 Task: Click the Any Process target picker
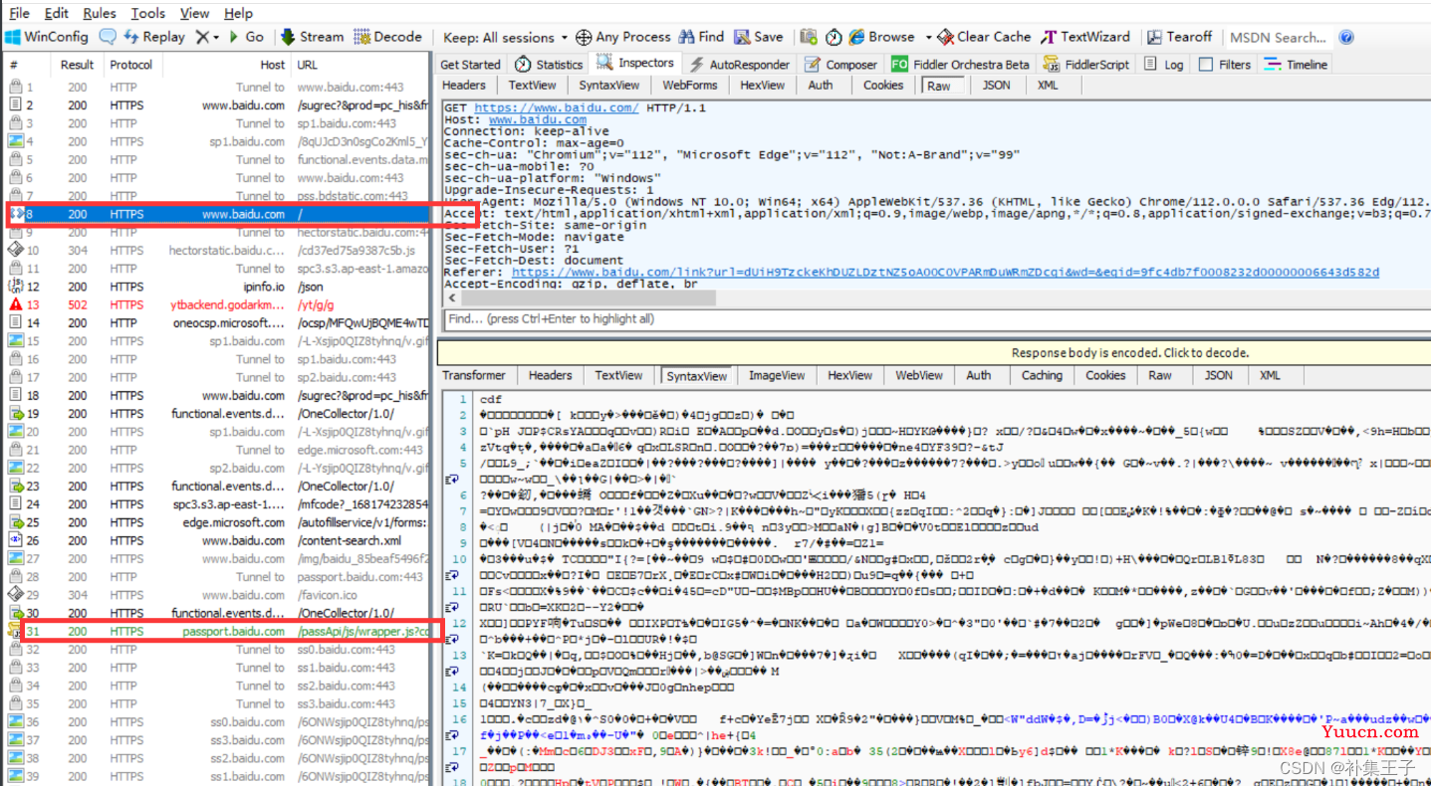(x=623, y=37)
